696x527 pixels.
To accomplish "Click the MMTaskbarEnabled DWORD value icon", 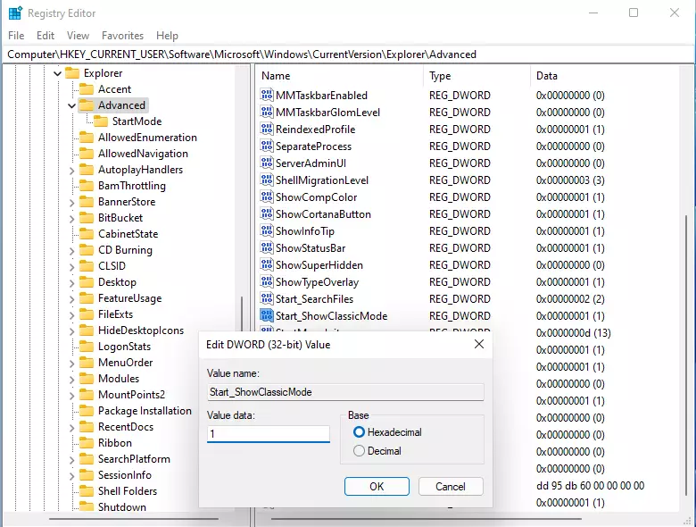I will tap(266, 95).
